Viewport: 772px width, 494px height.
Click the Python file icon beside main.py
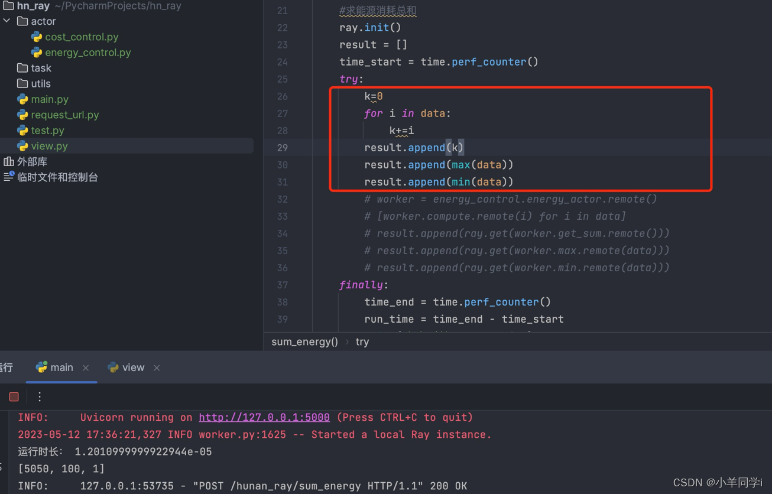(22, 99)
